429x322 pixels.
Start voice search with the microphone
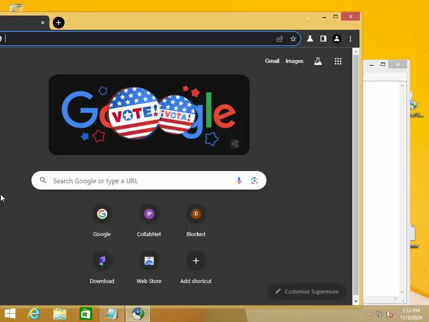(239, 180)
